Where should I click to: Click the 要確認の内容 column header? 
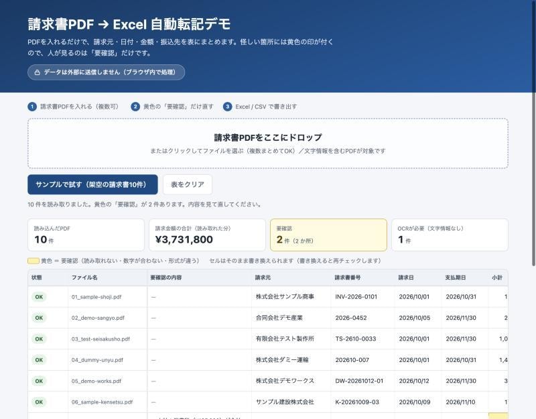tap(199, 278)
